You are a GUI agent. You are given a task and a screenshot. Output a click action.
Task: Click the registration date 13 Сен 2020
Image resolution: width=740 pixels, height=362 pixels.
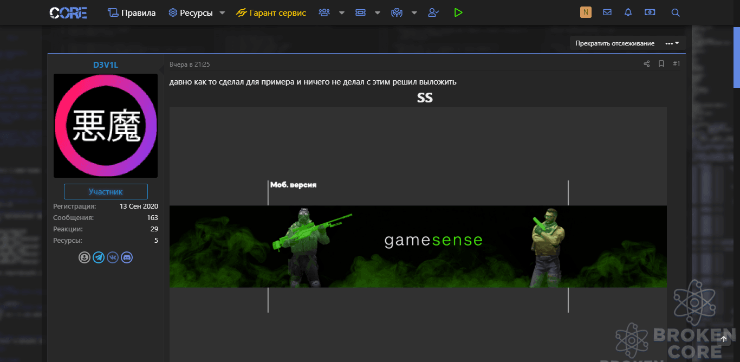pyautogui.click(x=139, y=206)
